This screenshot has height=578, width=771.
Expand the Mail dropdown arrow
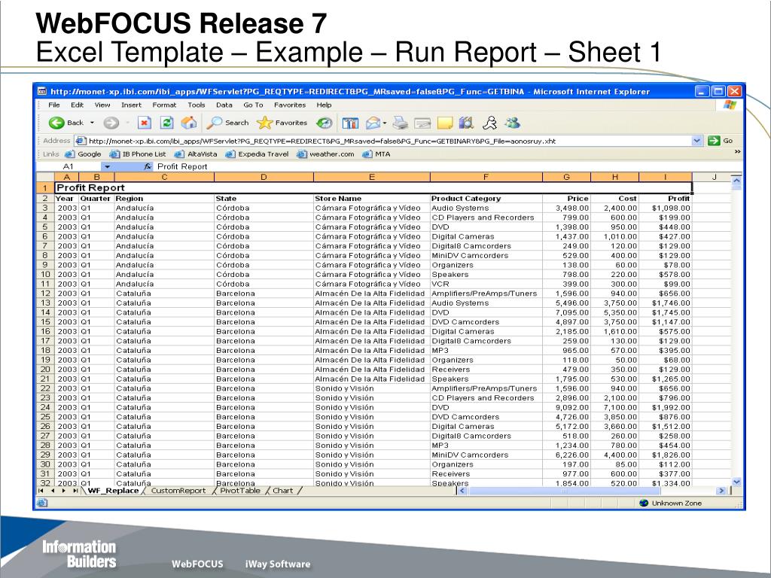[385, 123]
